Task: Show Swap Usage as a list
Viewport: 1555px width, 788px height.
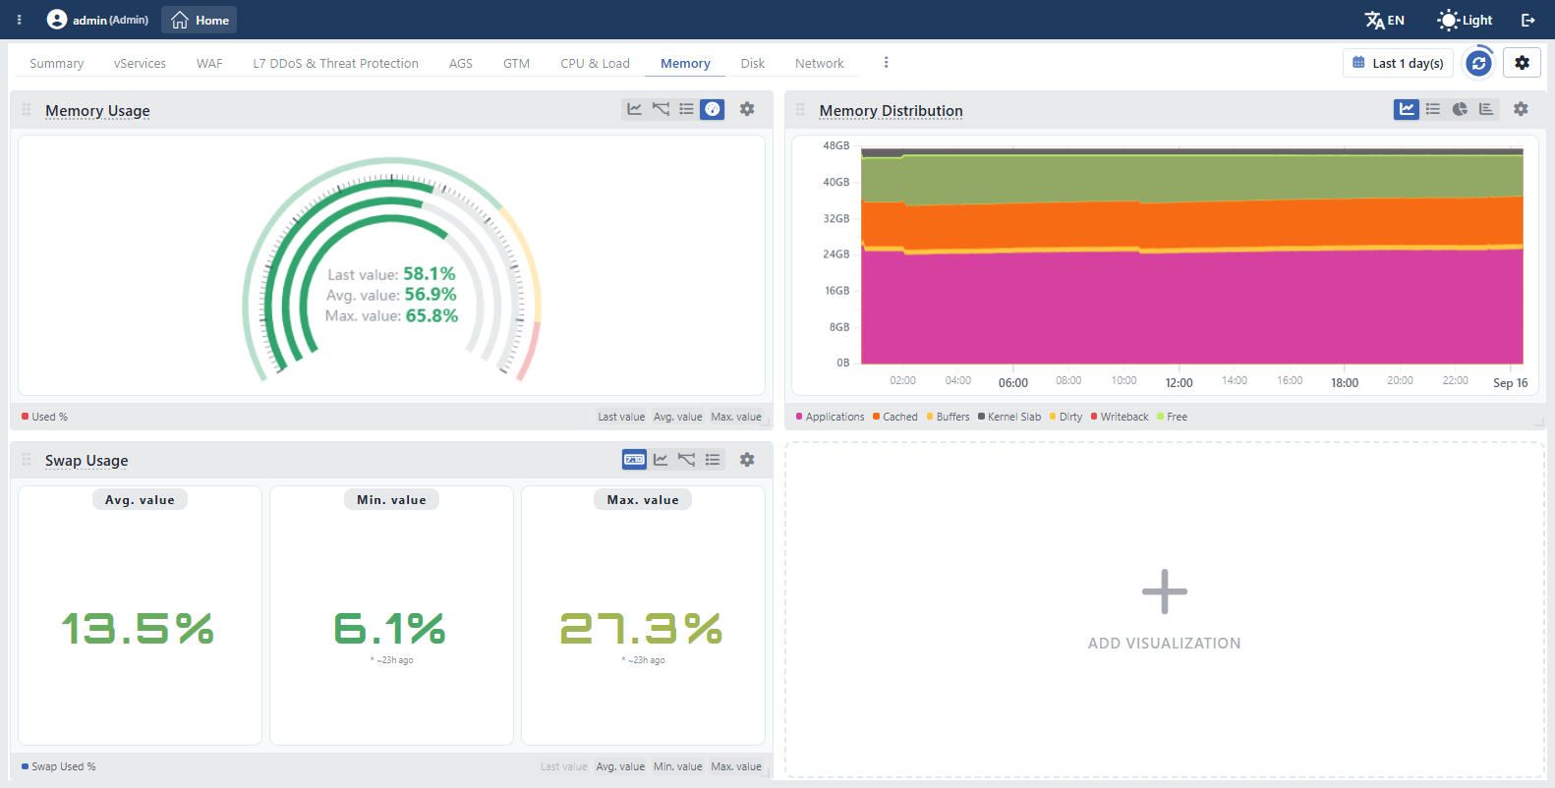Action: coord(713,459)
